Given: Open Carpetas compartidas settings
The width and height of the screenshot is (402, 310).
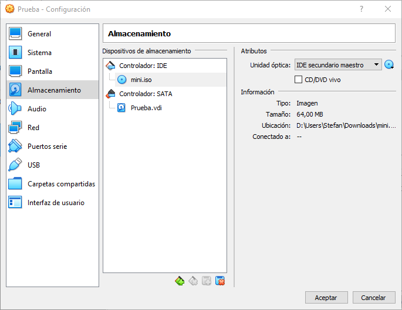Looking at the screenshot, I should pyautogui.click(x=61, y=184).
